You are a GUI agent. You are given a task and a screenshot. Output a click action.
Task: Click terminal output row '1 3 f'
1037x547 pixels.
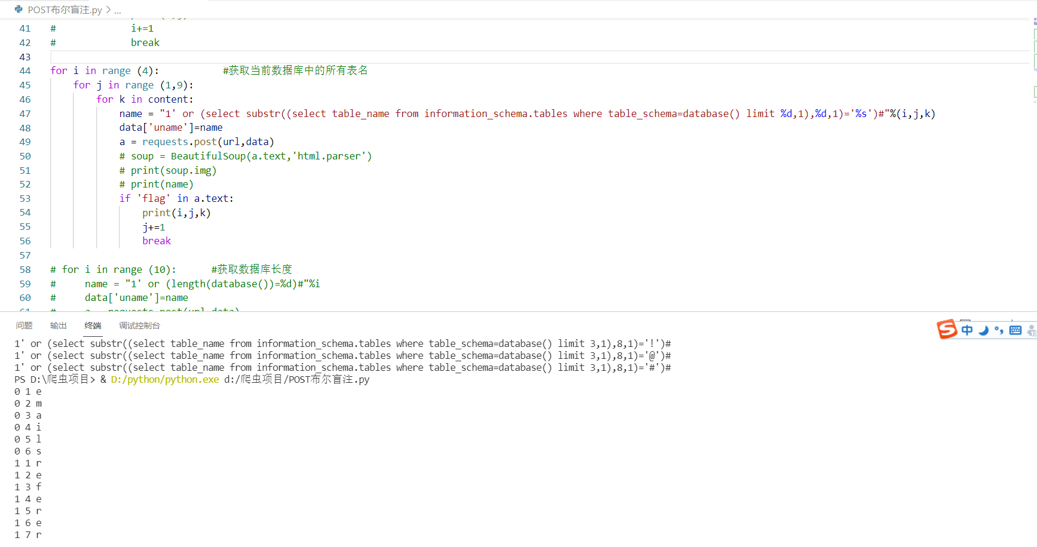pyautogui.click(x=28, y=487)
